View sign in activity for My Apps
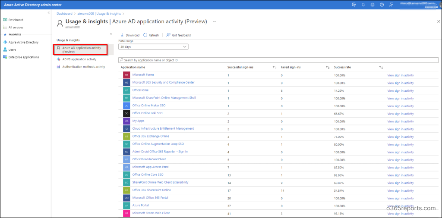This screenshot has height=218, width=442. [401, 121]
